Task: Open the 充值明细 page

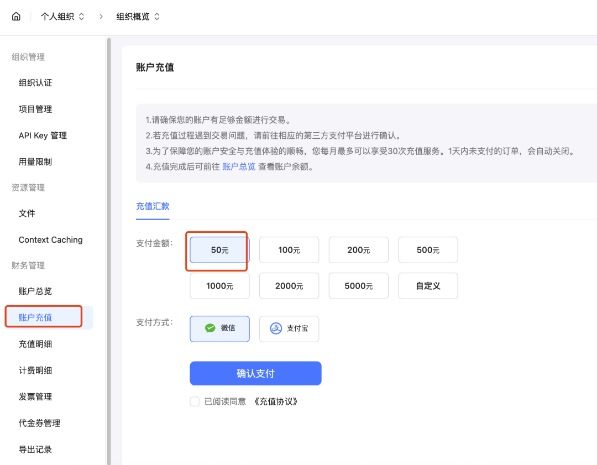Action: pos(35,343)
